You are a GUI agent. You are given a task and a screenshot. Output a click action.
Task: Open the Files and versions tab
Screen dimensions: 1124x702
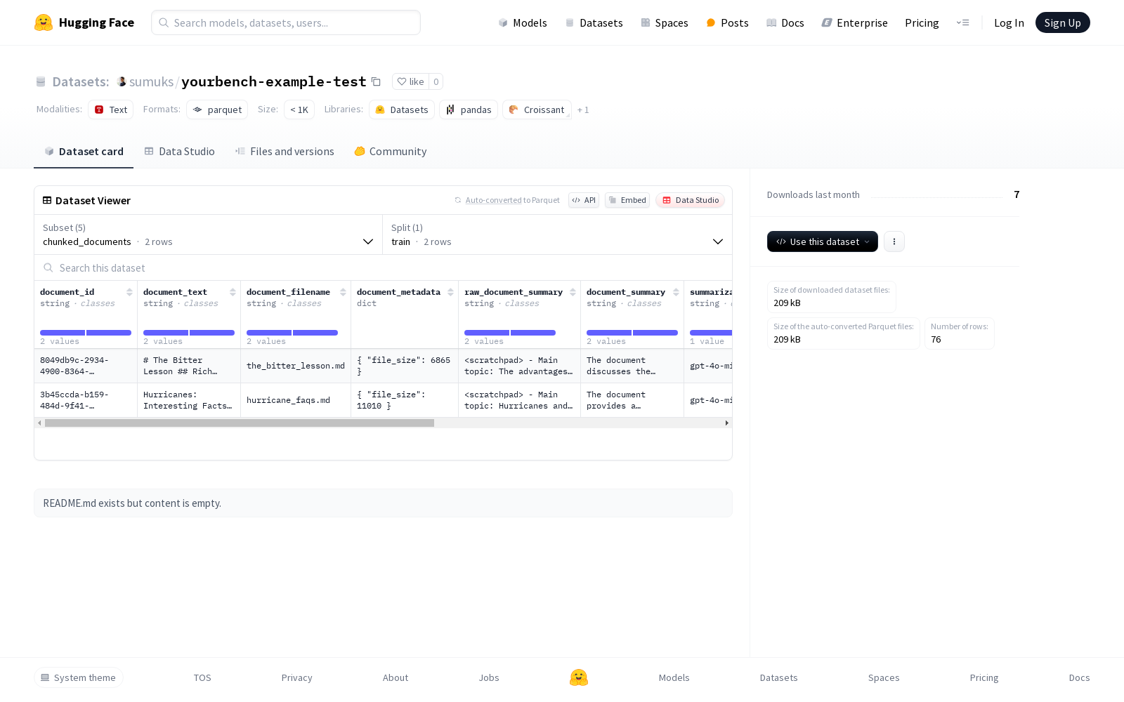pos(285,152)
